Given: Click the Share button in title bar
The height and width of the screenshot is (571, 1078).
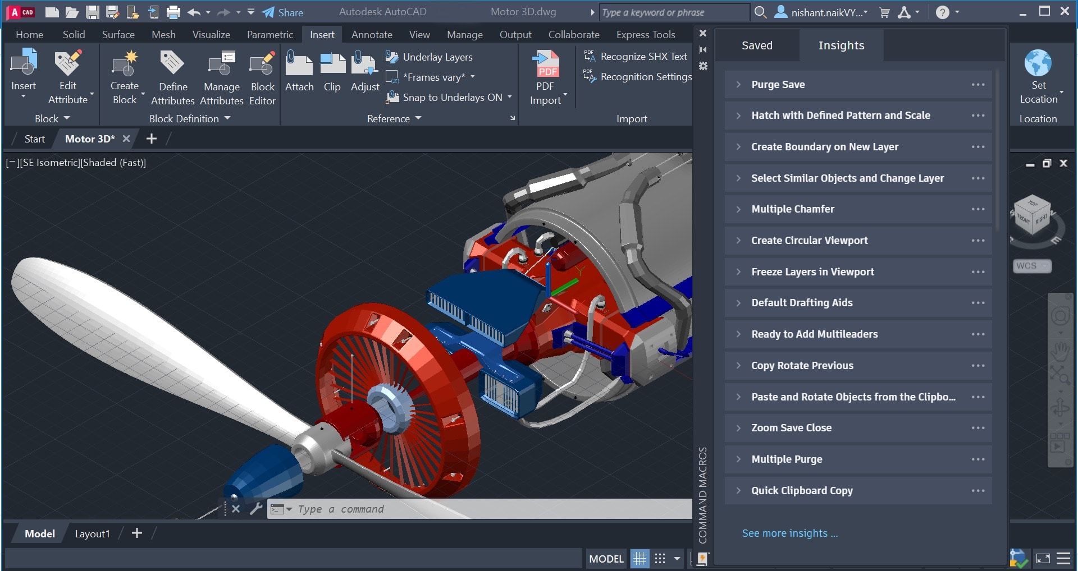Looking at the screenshot, I should (x=283, y=12).
